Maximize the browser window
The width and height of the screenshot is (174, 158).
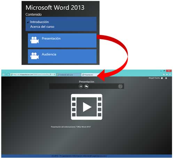[x=164, y=71]
